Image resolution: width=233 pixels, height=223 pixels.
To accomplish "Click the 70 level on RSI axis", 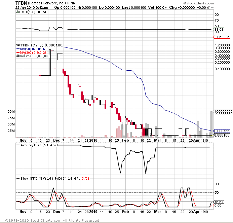I will pos(217,20).
